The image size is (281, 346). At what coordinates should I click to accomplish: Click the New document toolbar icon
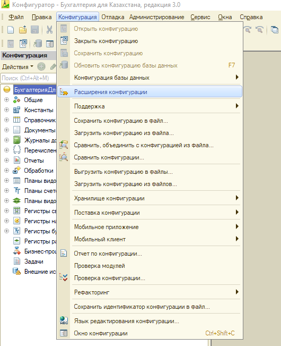(11, 30)
